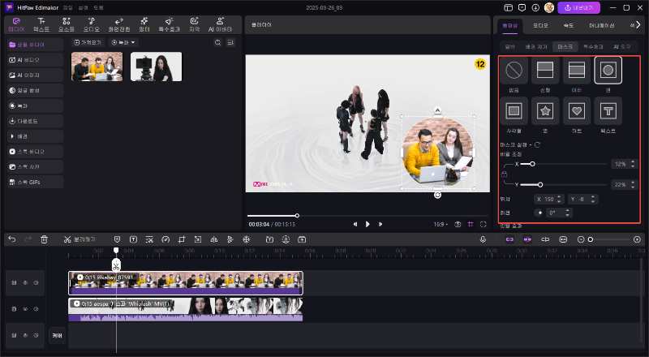Click the X scale slider handle
The height and width of the screenshot is (357, 649).
(532, 164)
